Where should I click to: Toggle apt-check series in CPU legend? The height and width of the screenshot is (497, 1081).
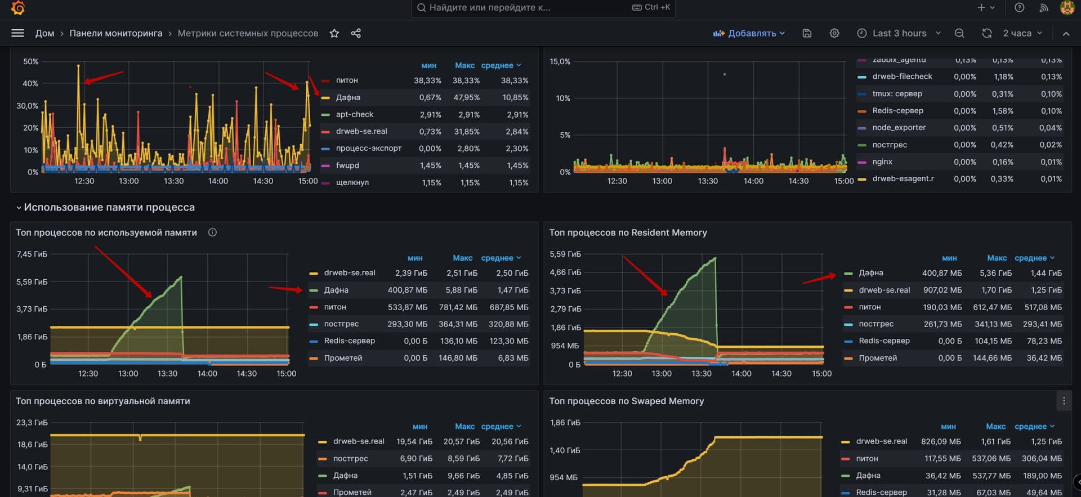[x=355, y=114]
